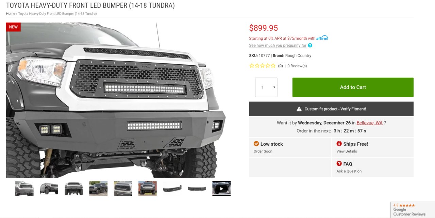Screen dimensions: 435x218
Task: Open the Home breadcrumb link
Action: pyautogui.click(x=11, y=14)
